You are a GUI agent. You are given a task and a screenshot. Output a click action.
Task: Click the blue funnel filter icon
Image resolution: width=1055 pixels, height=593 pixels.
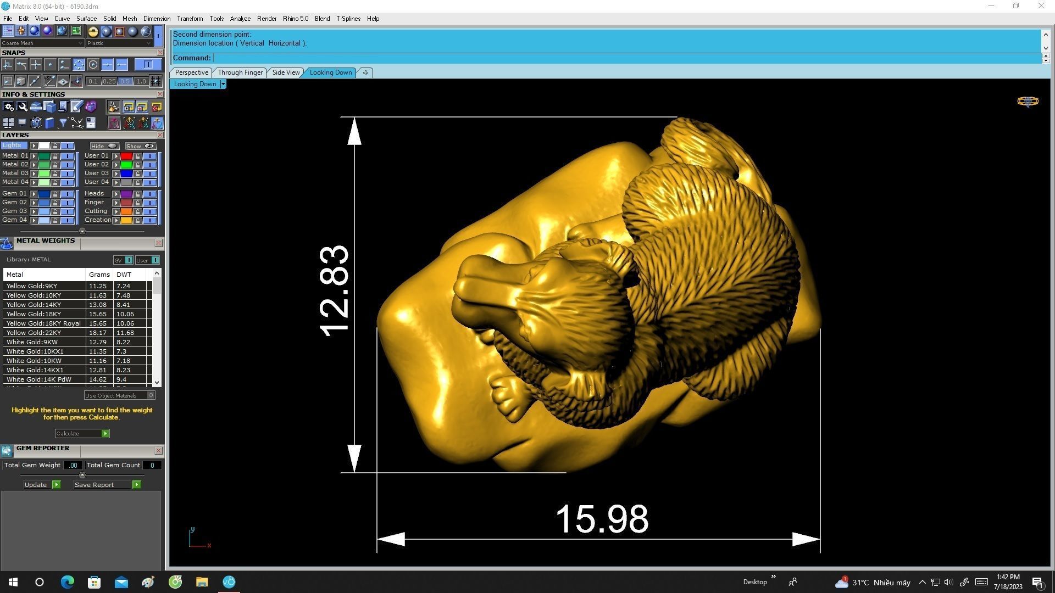63,123
